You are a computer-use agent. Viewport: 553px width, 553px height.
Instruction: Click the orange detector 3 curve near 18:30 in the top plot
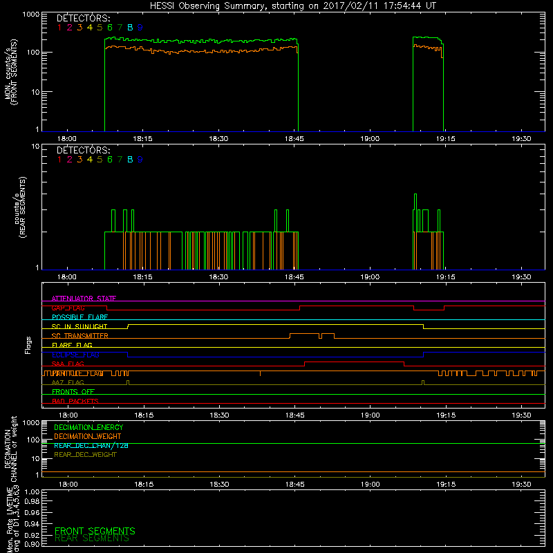point(218,51)
